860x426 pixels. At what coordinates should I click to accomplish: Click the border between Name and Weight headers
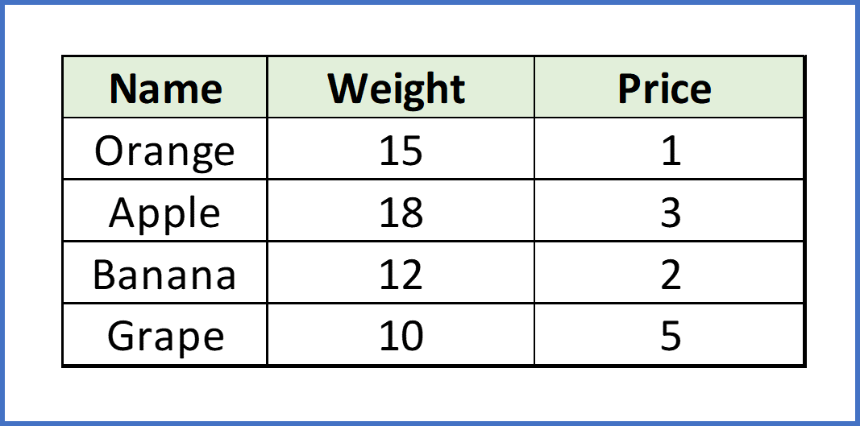coord(267,88)
